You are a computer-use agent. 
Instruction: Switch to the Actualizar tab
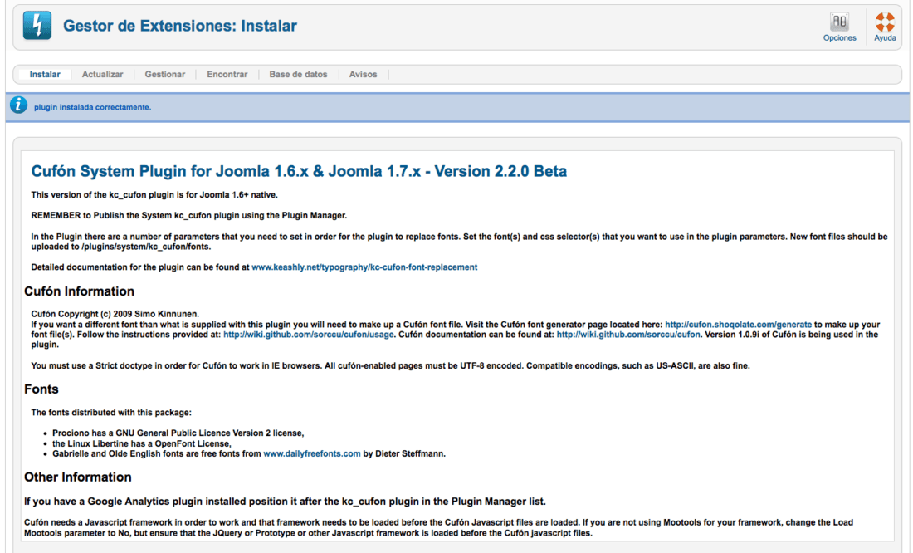(102, 75)
